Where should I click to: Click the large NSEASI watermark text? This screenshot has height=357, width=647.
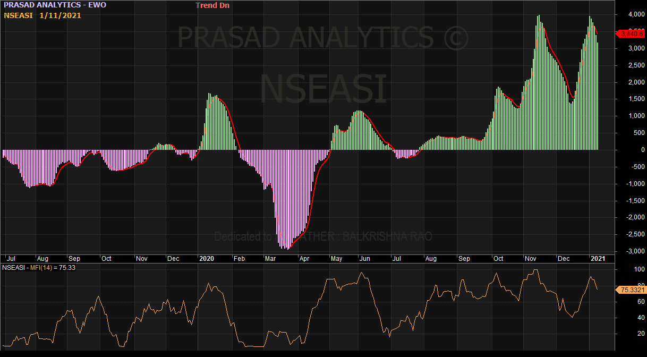pyautogui.click(x=323, y=89)
